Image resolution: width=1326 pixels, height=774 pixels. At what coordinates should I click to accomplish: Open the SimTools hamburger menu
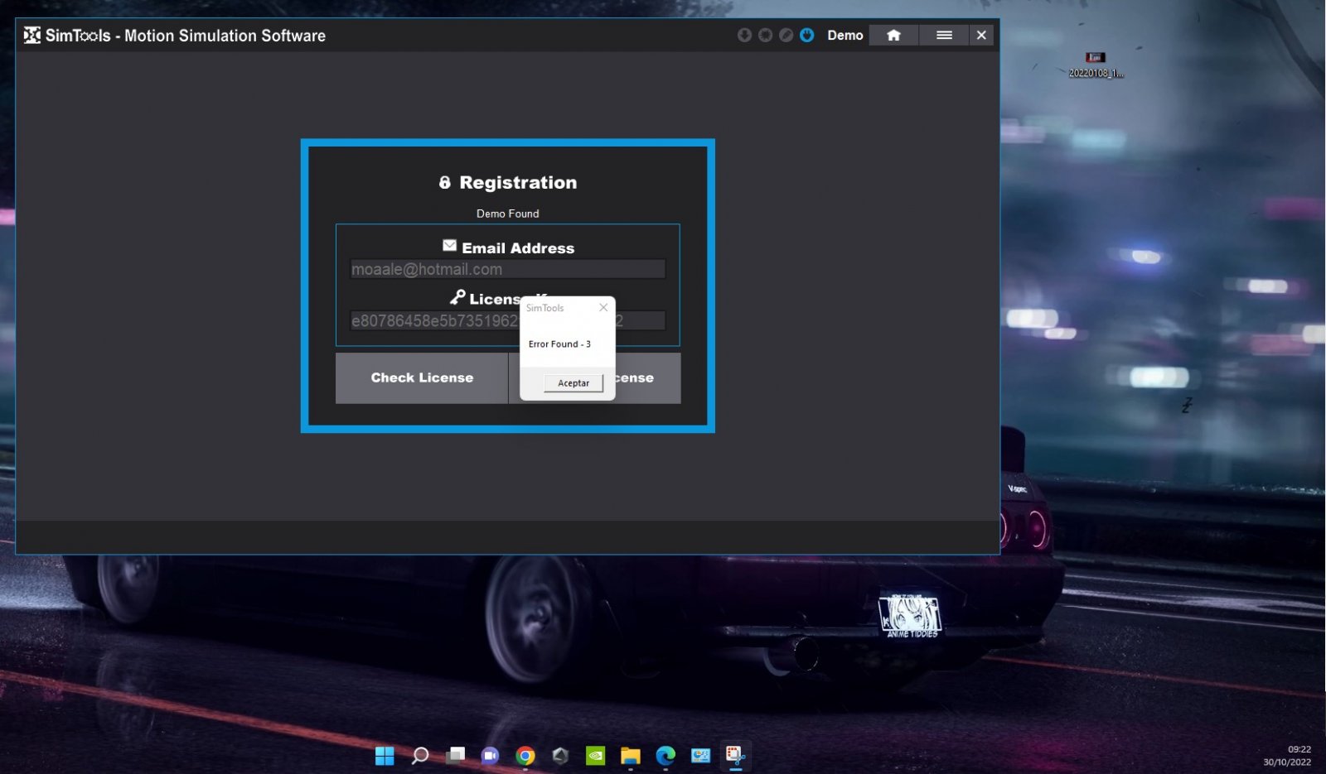(x=944, y=35)
